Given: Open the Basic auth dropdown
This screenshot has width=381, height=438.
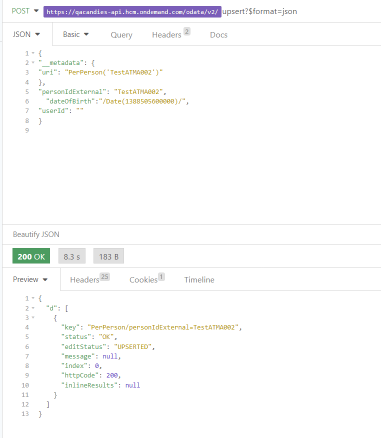Looking at the screenshot, I should (75, 34).
